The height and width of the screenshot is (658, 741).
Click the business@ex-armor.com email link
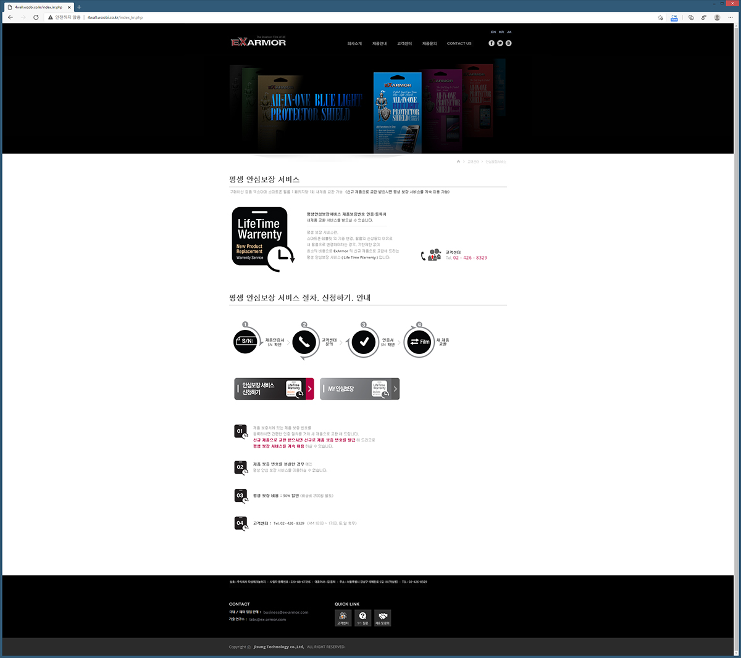(x=285, y=612)
